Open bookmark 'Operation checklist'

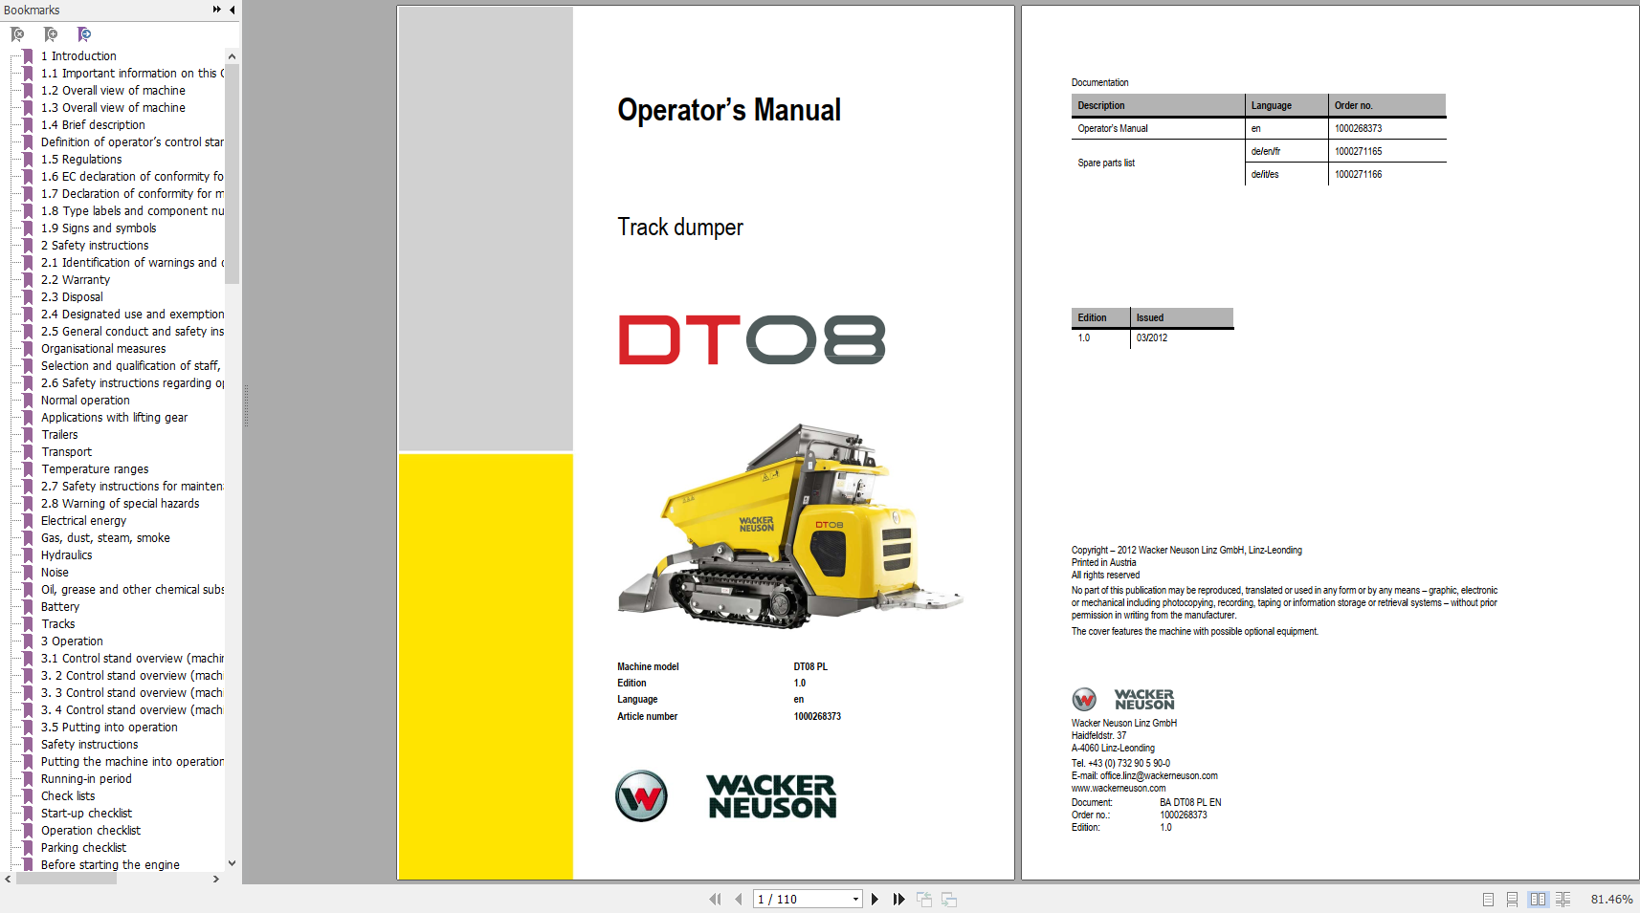tap(91, 831)
